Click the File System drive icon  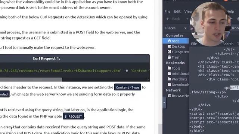[169, 52]
